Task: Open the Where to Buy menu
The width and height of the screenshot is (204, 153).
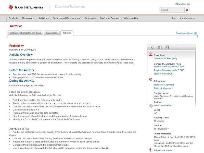Action: pyautogui.click(x=131, y=18)
